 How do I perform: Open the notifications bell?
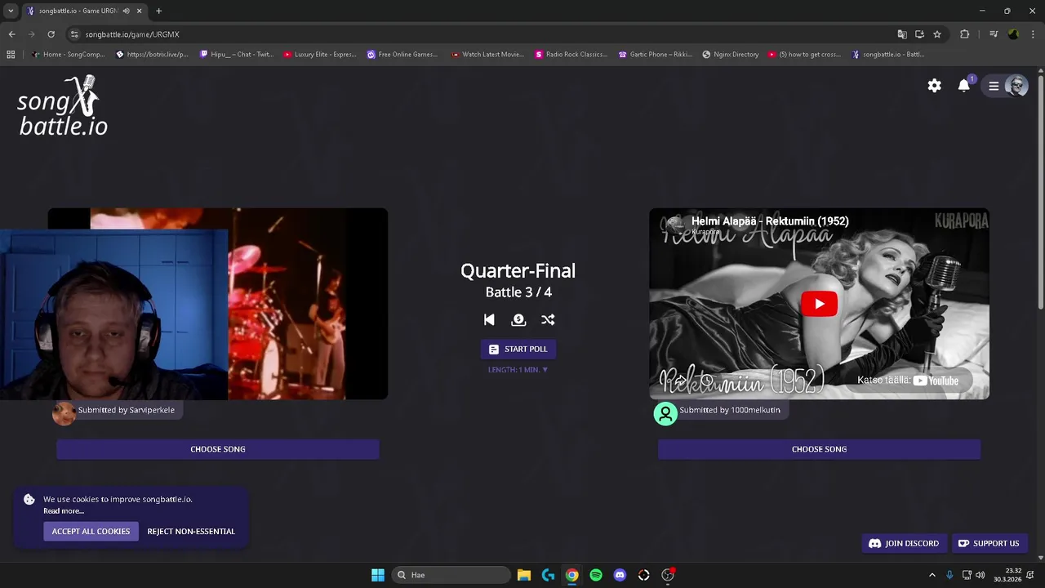[964, 86]
